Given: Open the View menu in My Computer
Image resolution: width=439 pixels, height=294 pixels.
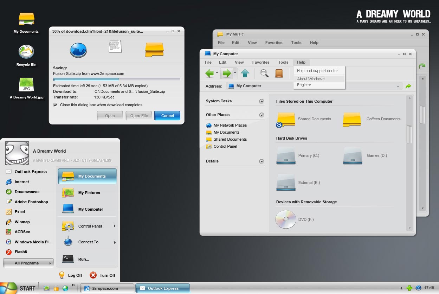Looking at the screenshot, I should (x=239, y=62).
